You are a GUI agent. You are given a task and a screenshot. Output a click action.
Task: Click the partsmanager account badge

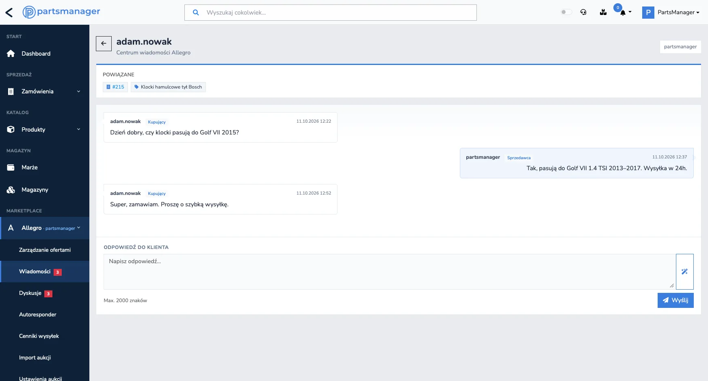[680, 47]
